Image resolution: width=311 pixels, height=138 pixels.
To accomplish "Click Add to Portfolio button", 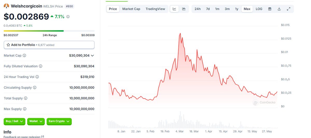I will 49,45.
